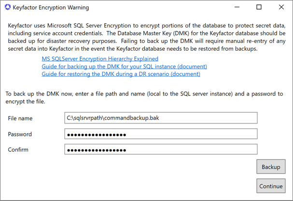Screen dimensions: 293x201
Task: Select the Confirm password field
Action: 161,149
